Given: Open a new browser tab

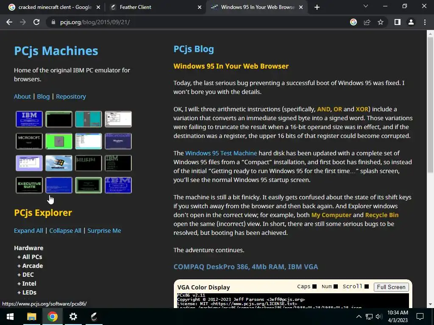Looking at the screenshot, I should pos(317,8).
